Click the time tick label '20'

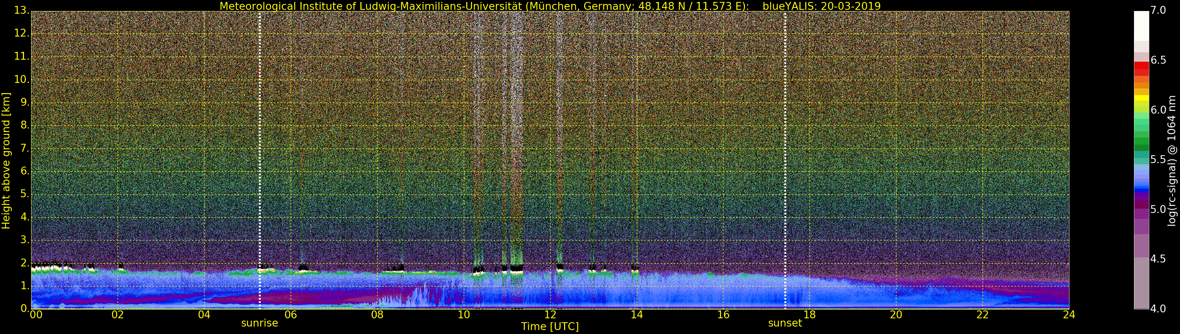tap(896, 314)
